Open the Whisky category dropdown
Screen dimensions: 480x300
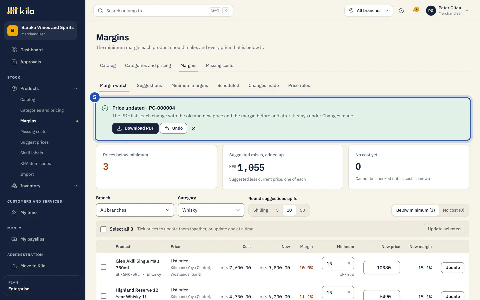pos(211,210)
